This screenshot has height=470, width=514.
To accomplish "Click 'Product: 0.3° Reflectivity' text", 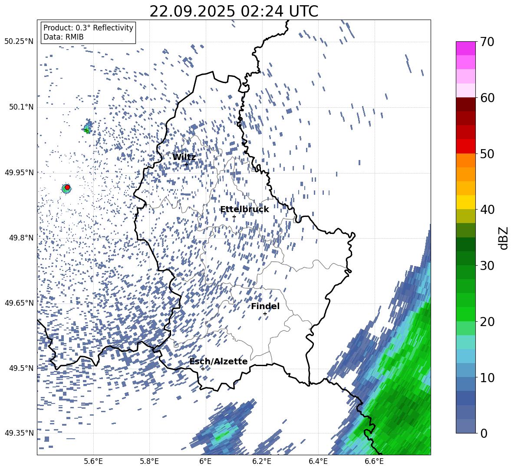I will [88, 28].
